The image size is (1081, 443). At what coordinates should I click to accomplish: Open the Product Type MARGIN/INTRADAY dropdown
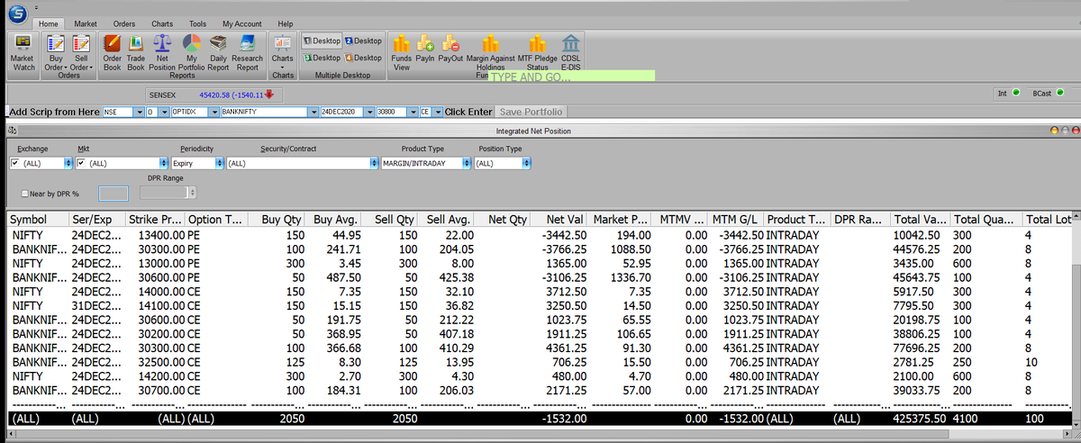tap(467, 163)
